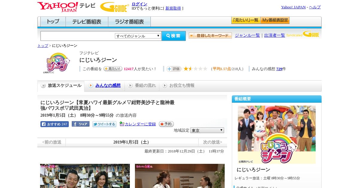Click the Twitter ツイートする button
Image resolution: width=359 pixels, height=188 pixels.
point(104,124)
